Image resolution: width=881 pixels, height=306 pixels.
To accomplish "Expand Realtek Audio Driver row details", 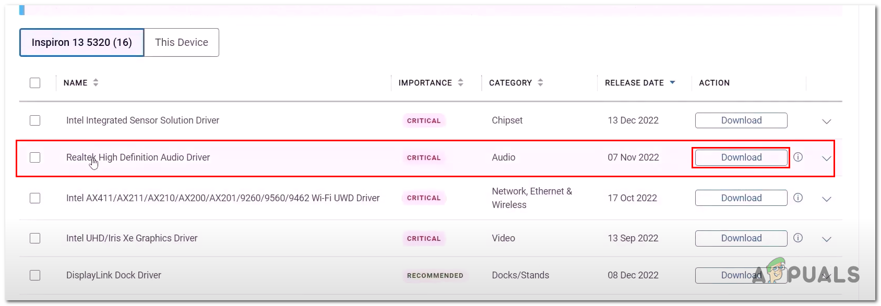I will 826,158.
